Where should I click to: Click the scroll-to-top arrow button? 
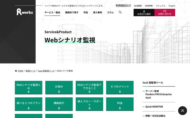click(183, 111)
